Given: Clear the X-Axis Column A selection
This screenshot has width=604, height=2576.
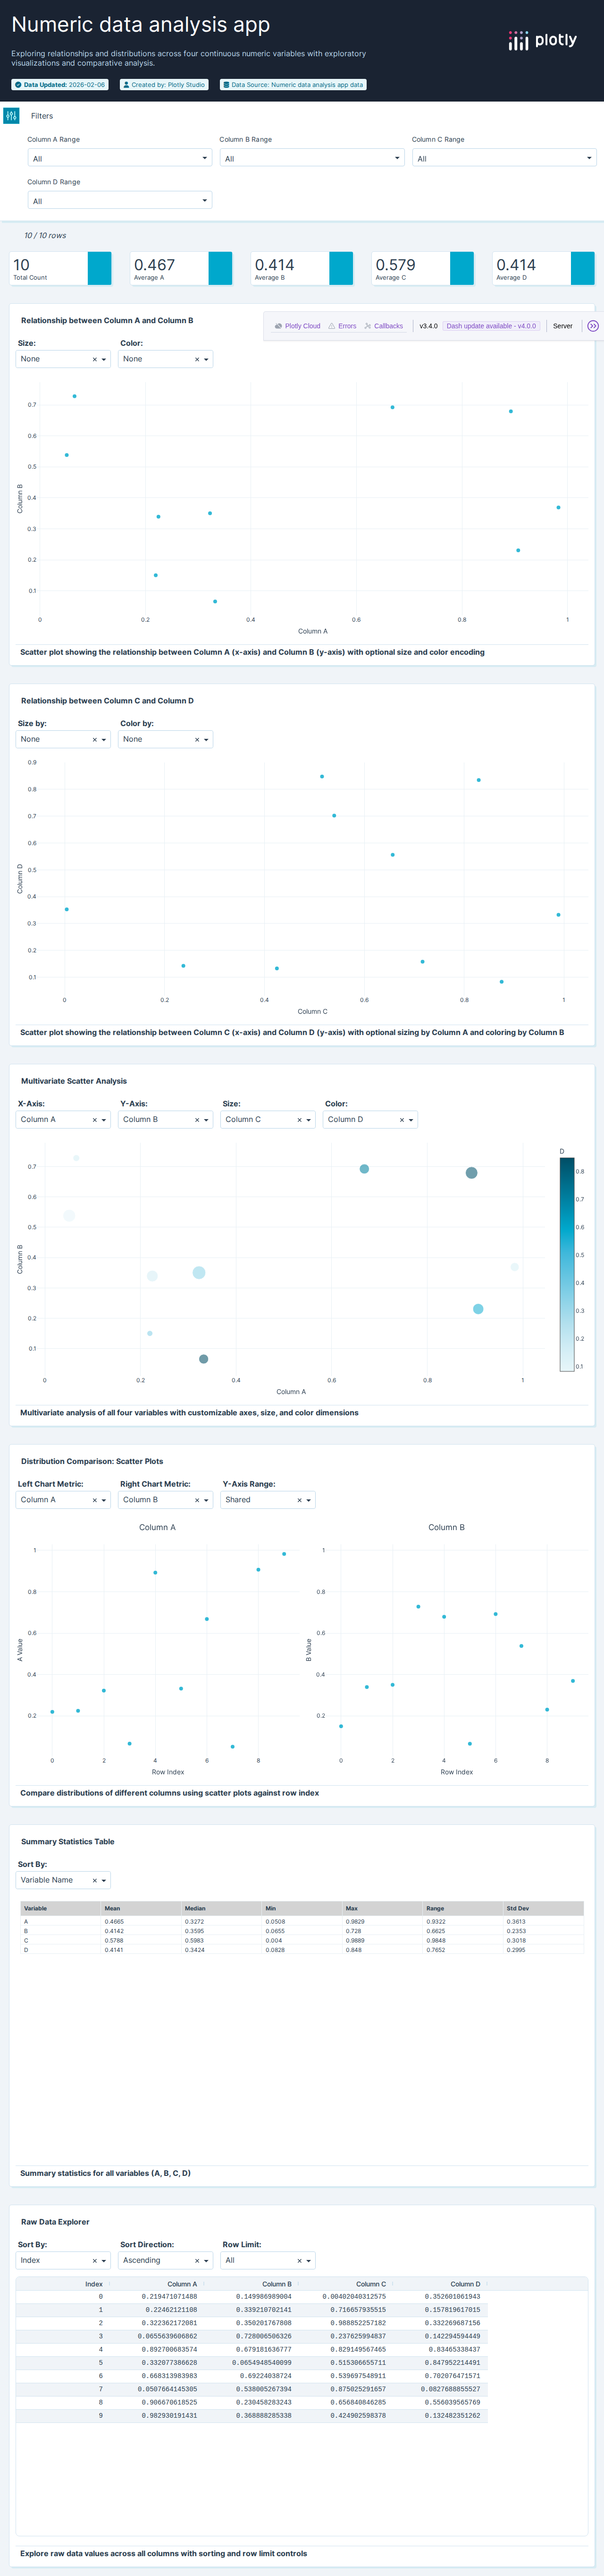Looking at the screenshot, I should [95, 1120].
